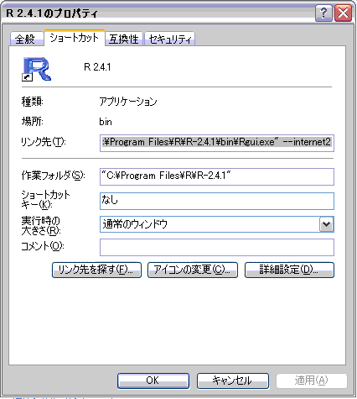Click the R application shortcut icon
The image size is (357, 399).
point(37,69)
